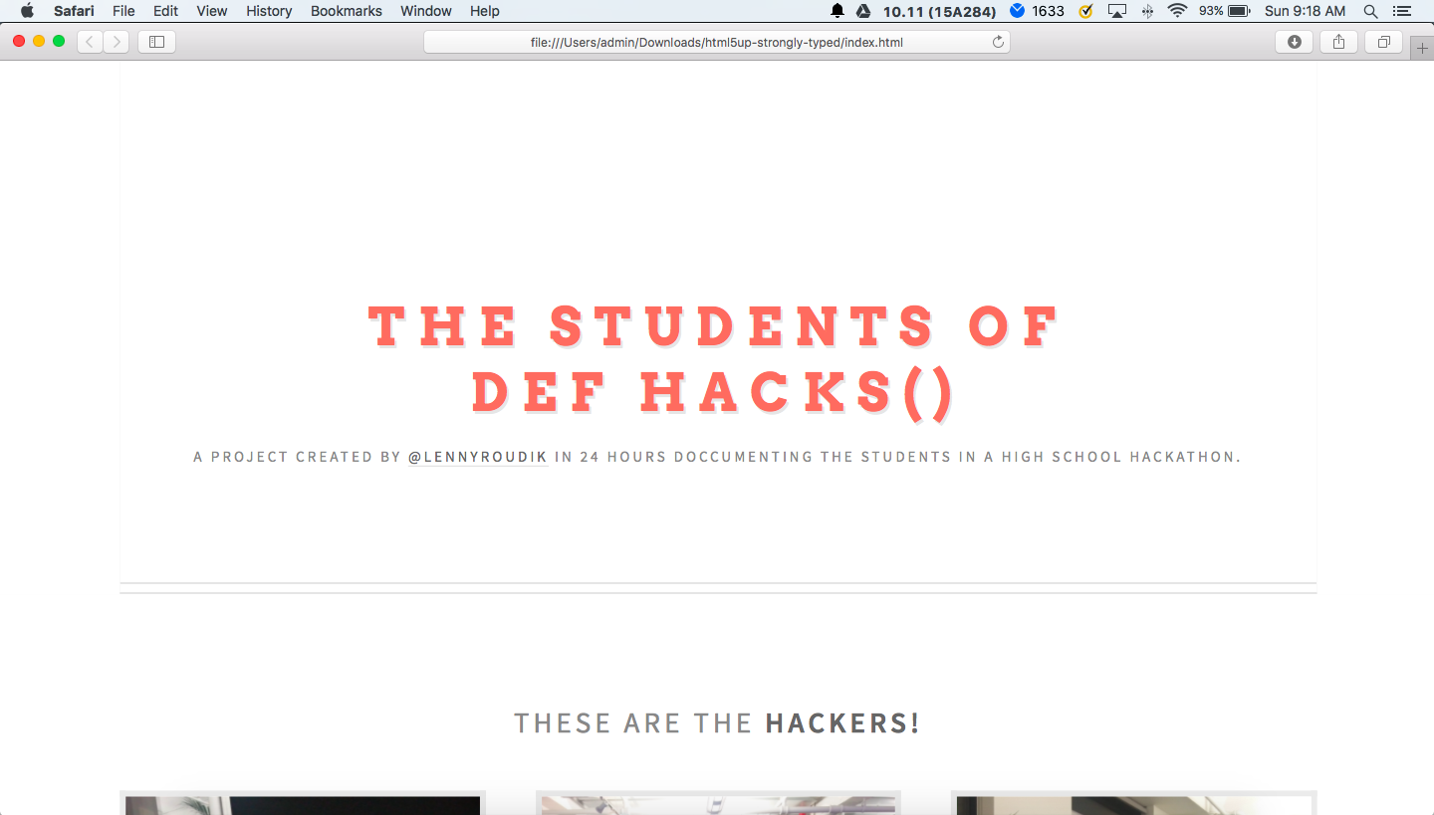Open the History menu

(x=269, y=11)
